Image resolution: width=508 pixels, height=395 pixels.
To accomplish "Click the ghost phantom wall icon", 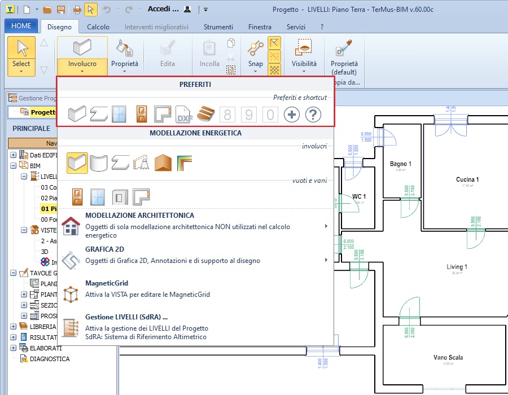I will click(141, 163).
